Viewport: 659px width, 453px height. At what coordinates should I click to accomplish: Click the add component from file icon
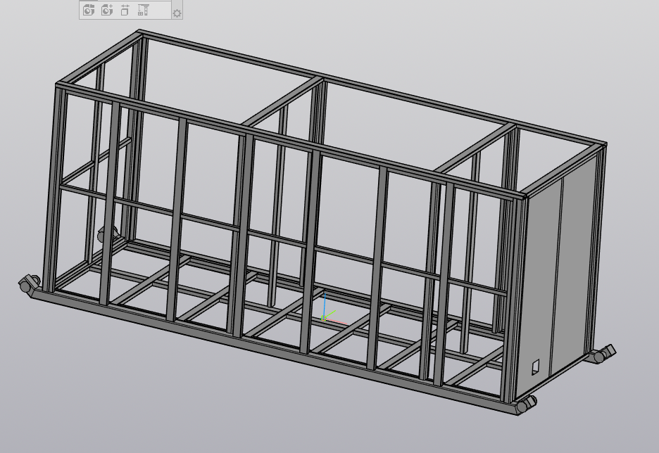click(x=88, y=10)
